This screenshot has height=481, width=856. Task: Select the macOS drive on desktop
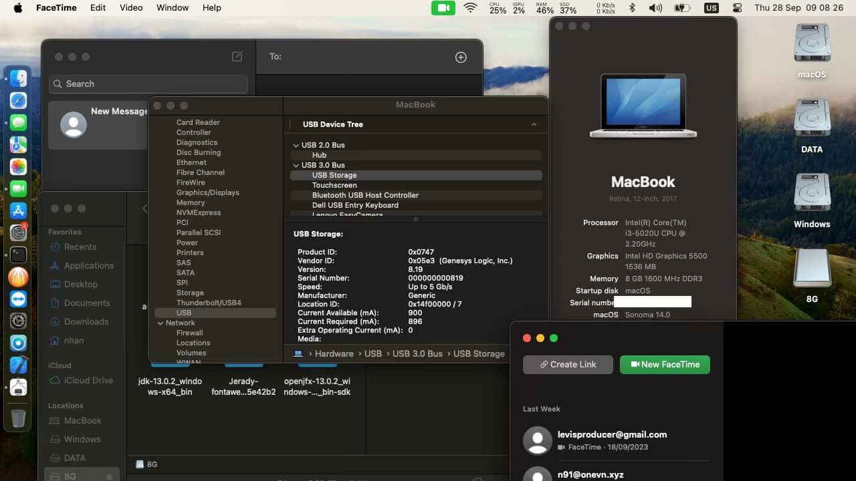coord(812,51)
